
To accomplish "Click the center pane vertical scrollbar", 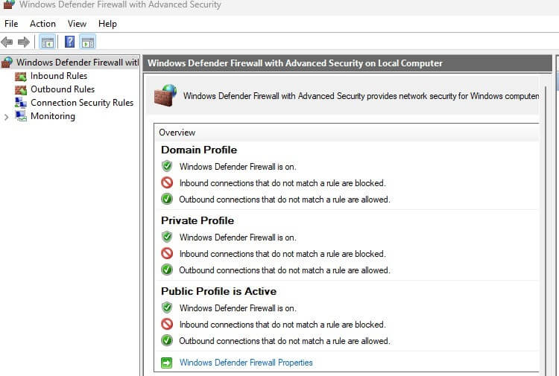I will coord(546,231).
